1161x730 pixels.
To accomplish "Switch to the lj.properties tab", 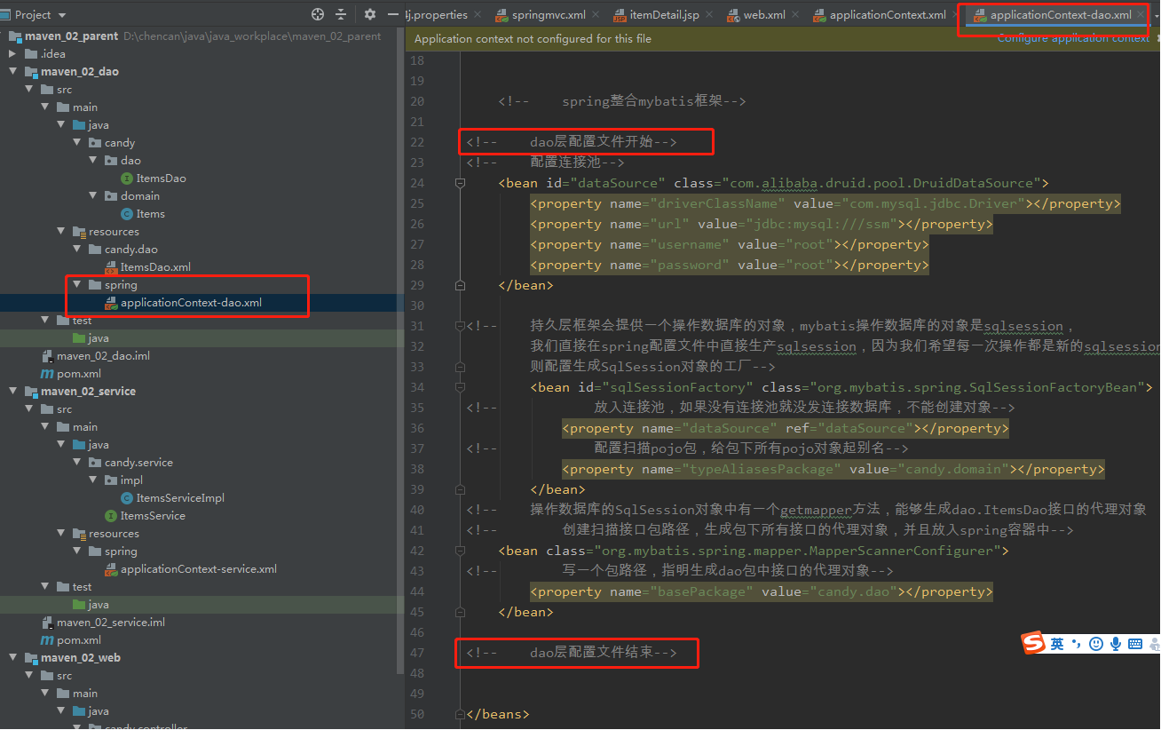I will point(443,15).
